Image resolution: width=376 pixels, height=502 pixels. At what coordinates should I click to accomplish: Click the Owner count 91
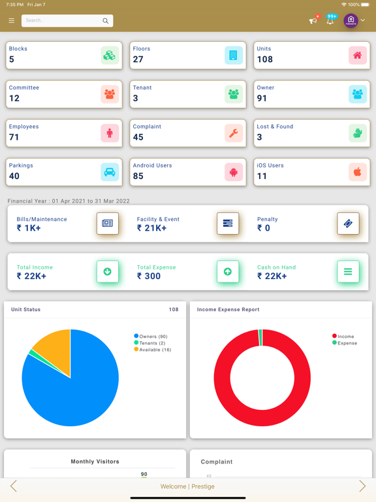coord(262,98)
